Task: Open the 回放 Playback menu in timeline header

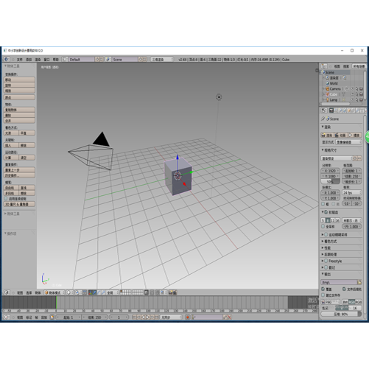Action: tap(44, 317)
